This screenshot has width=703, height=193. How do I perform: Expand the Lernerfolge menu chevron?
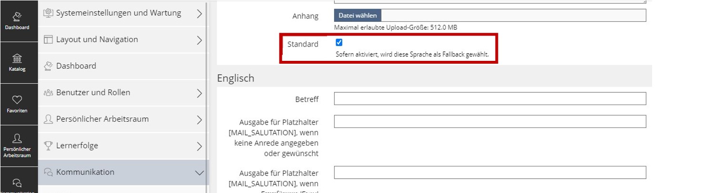tap(199, 146)
